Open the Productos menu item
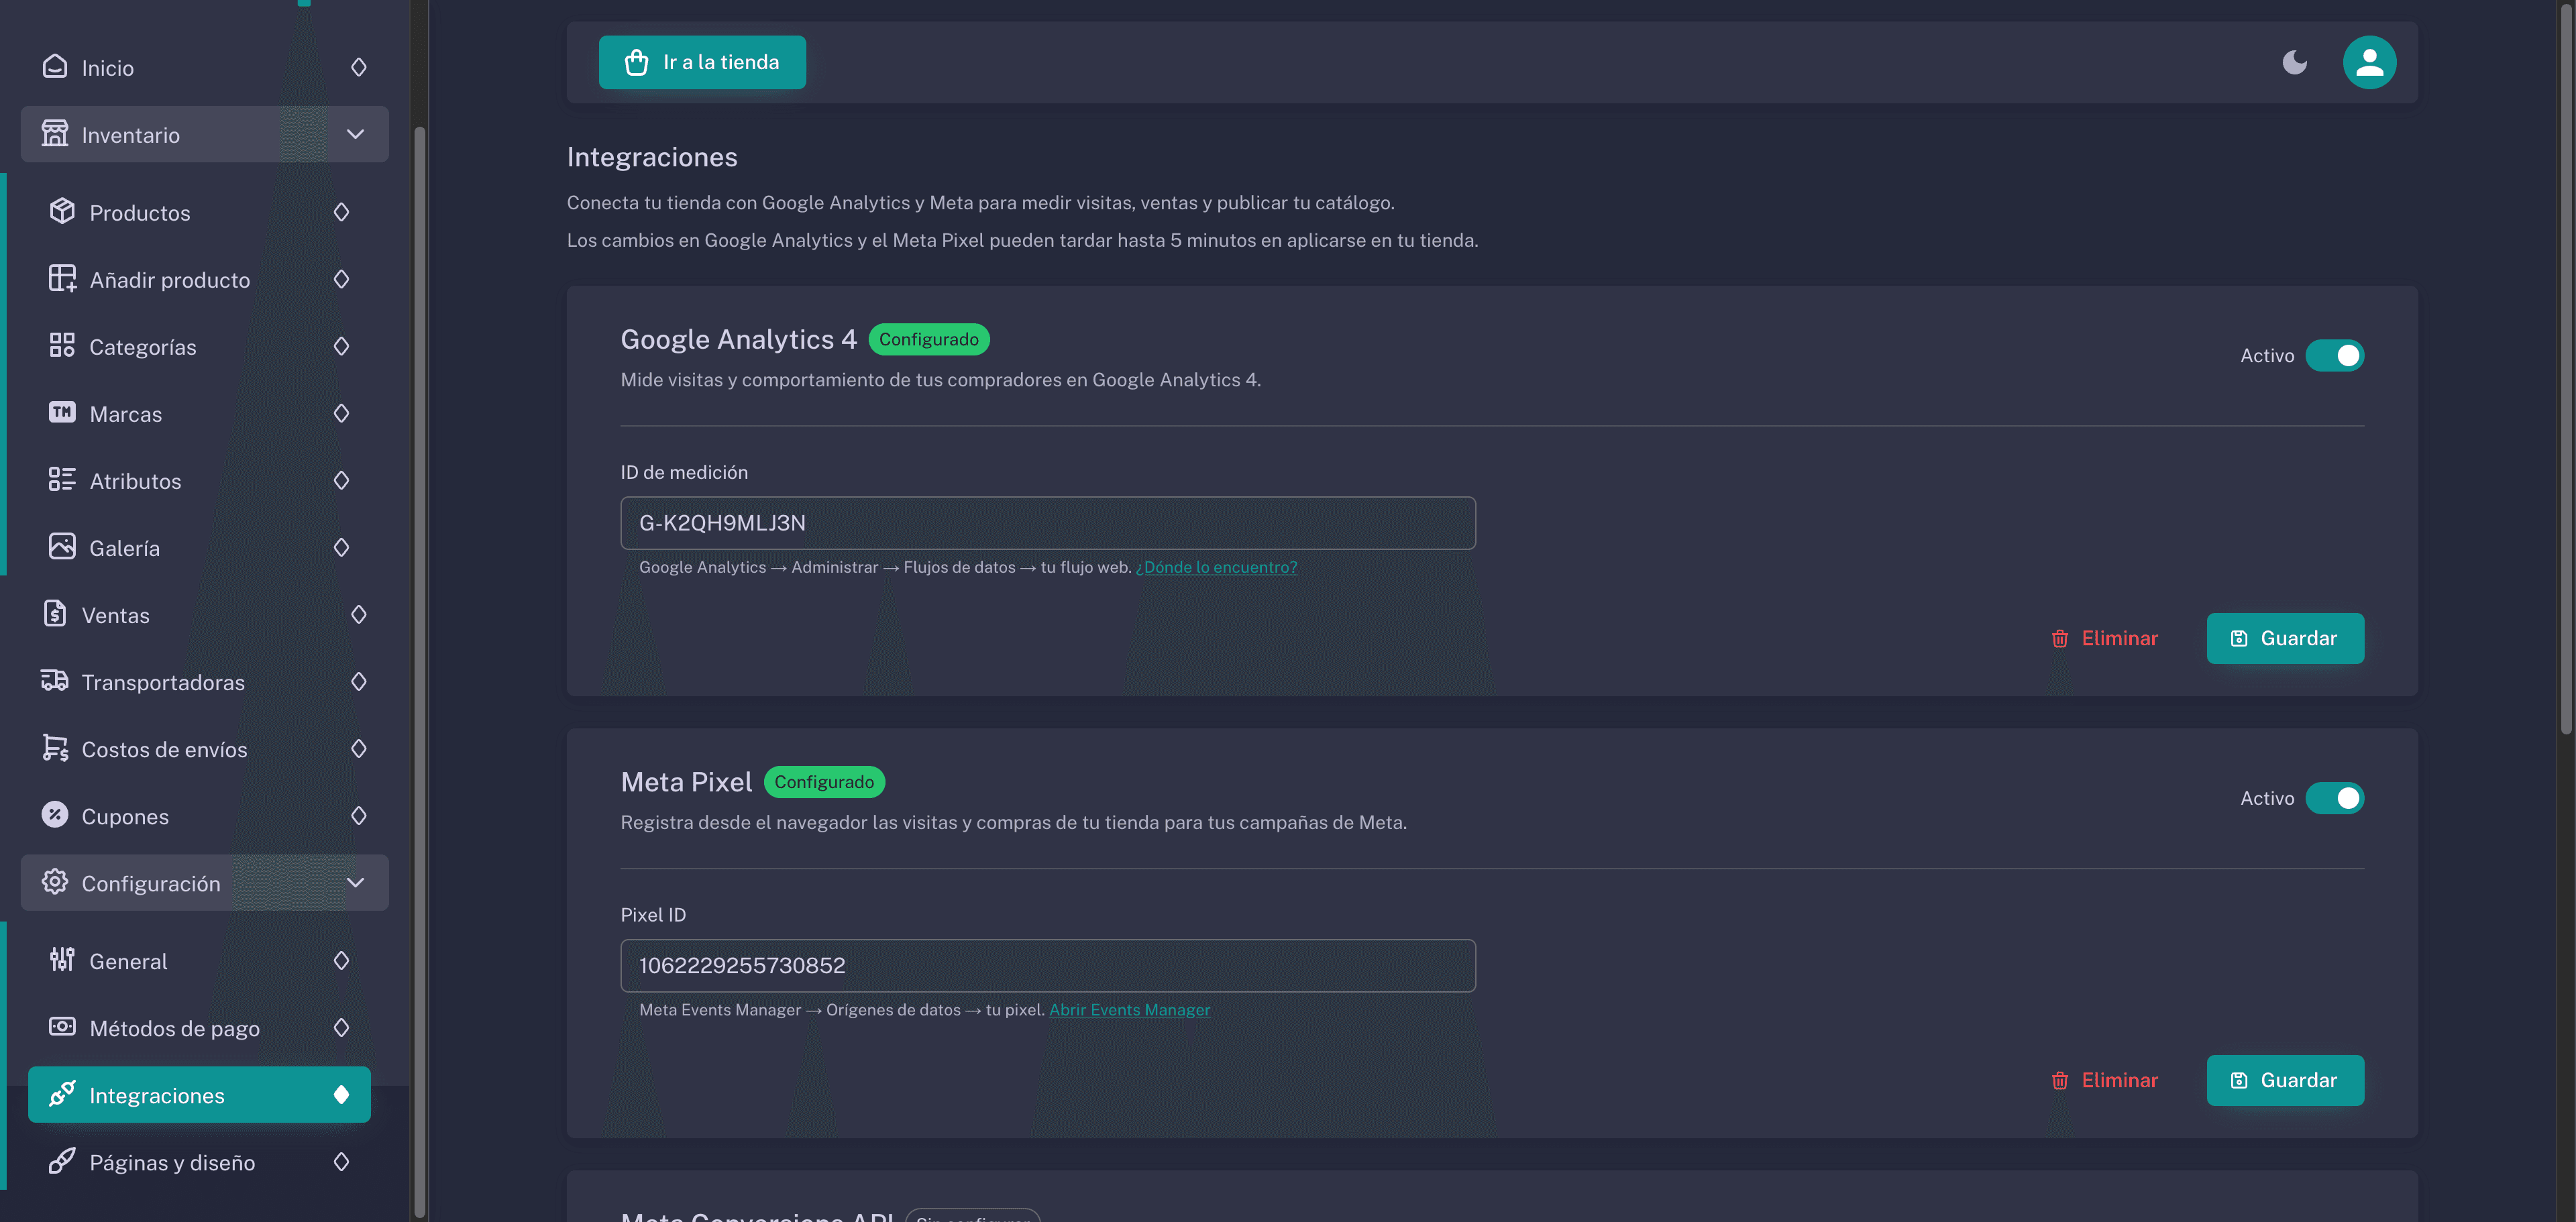The height and width of the screenshot is (1222, 2576). [x=199, y=212]
